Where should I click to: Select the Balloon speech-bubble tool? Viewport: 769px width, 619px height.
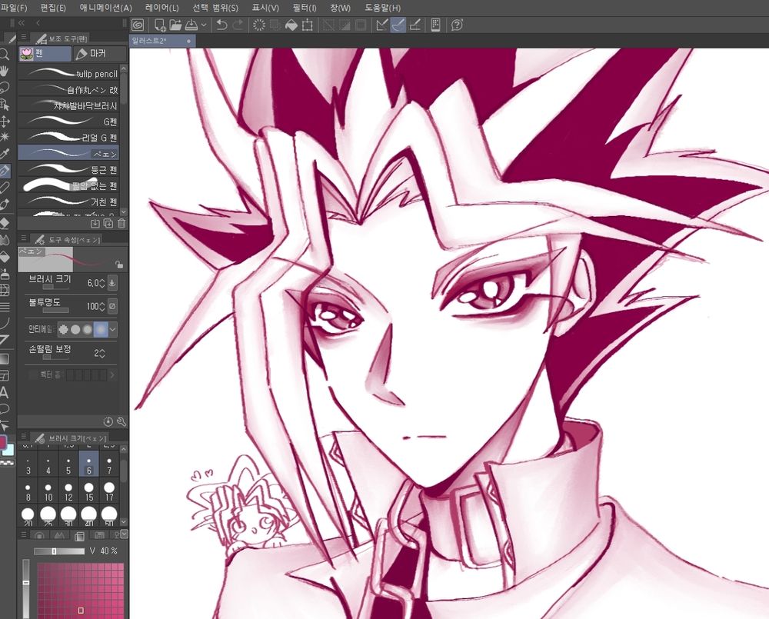coord(4,408)
